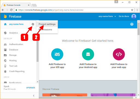Screen dimensions: 140x99
Task: Click the Hosting globe icon
Action: [5, 61]
